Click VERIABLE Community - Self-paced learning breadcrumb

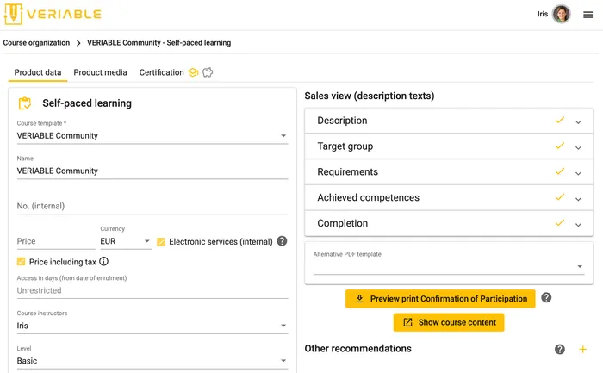tap(159, 43)
